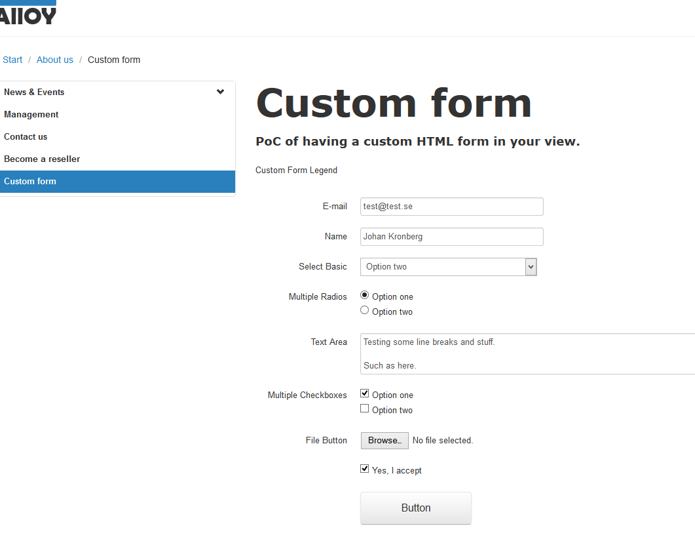Select Management in the sidebar
Screen dimensions: 695x543
pos(31,114)
